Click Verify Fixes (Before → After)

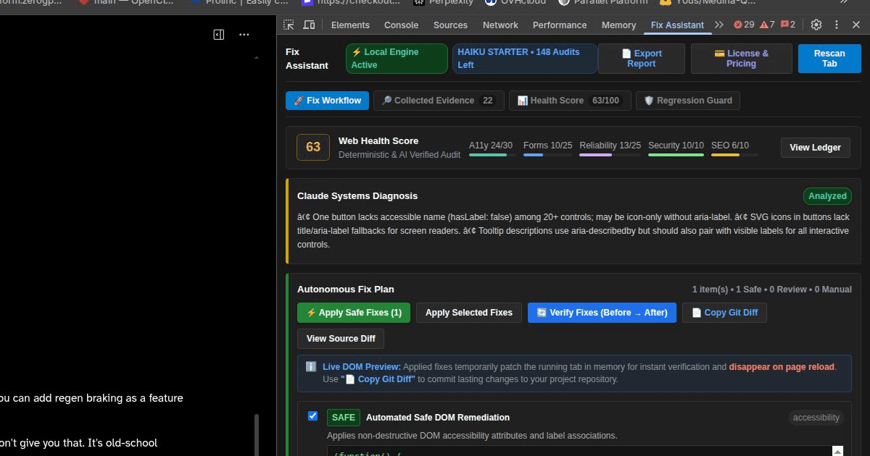(602, 313)
